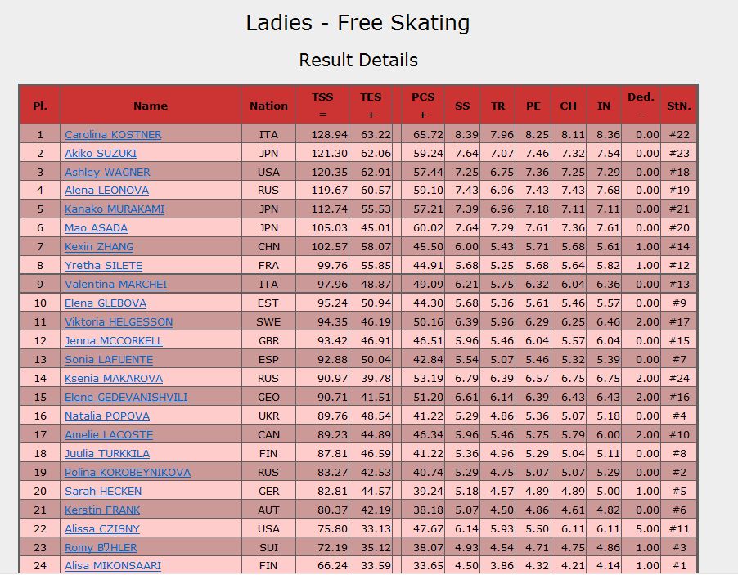Viewport: 738px width, 575px height.
Task: Select the Ksenia MAKAROVA link
Action: click(x=114, y=379)
